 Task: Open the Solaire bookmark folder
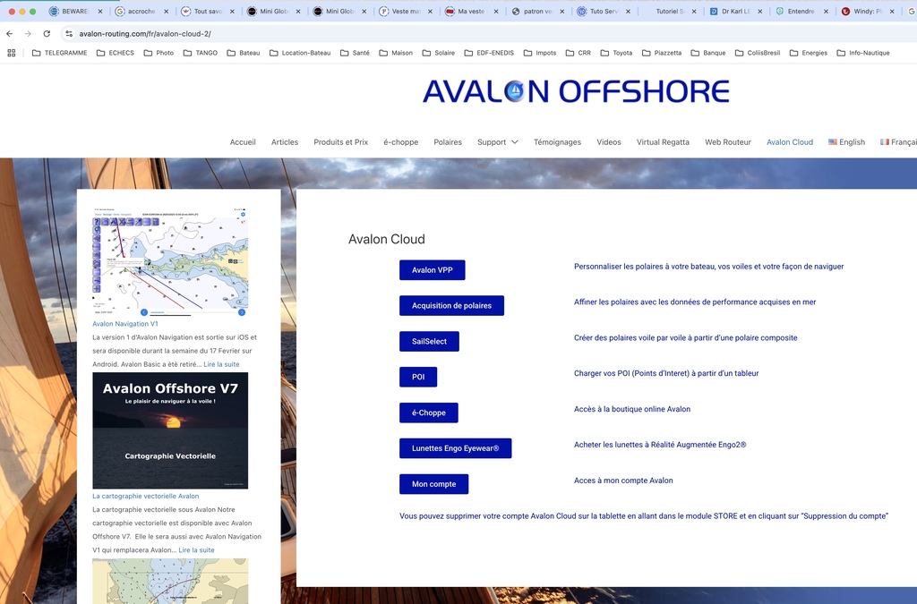click(439, 53)
